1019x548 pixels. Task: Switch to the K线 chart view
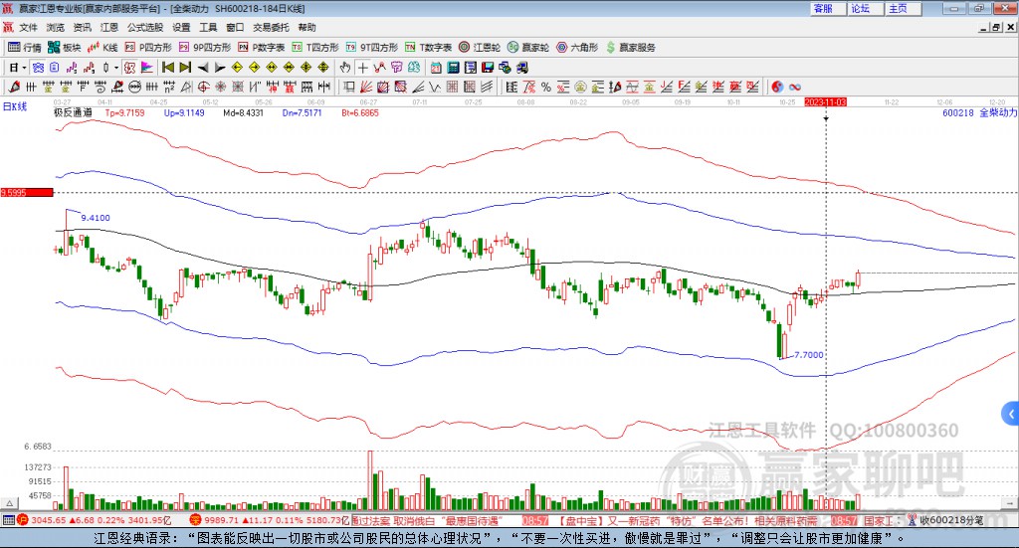coord(103,47)
